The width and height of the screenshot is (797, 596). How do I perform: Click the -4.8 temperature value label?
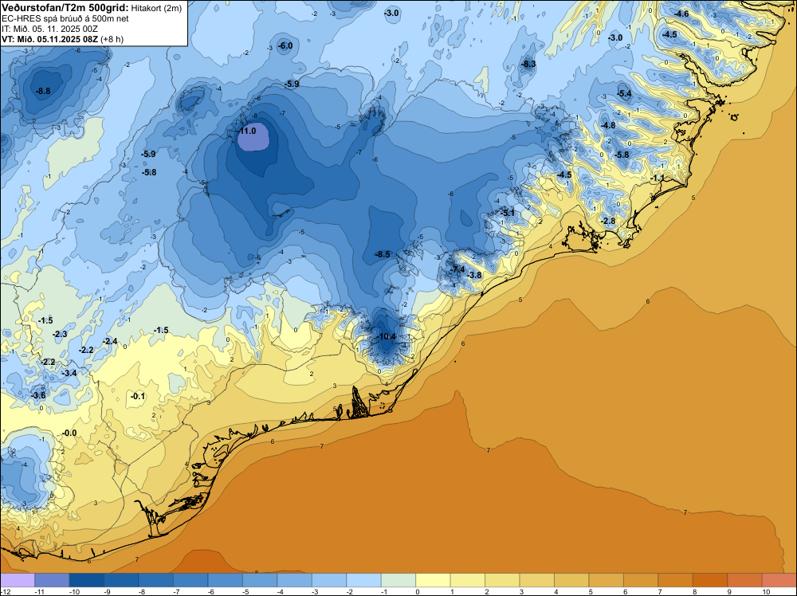[608, 126]
